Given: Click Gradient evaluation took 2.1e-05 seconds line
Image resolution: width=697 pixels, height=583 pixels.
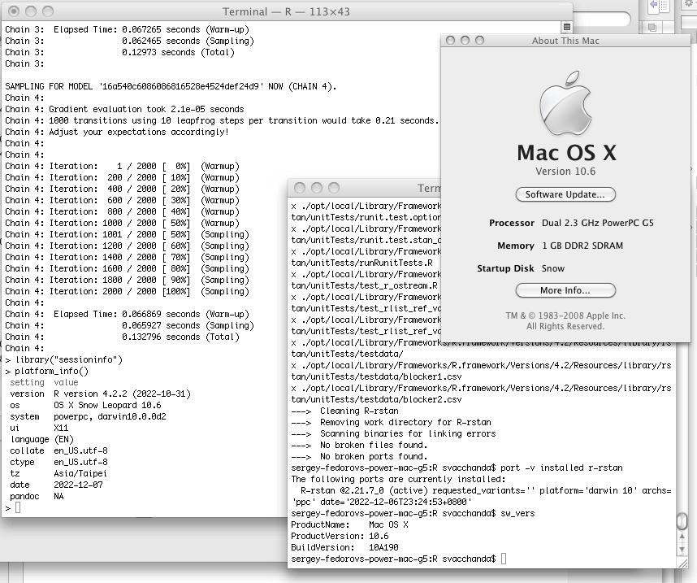Looking at the screenshot, I should (x=124, y=109).
